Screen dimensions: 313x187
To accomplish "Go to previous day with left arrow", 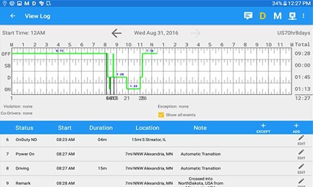I will pos(116,33).
